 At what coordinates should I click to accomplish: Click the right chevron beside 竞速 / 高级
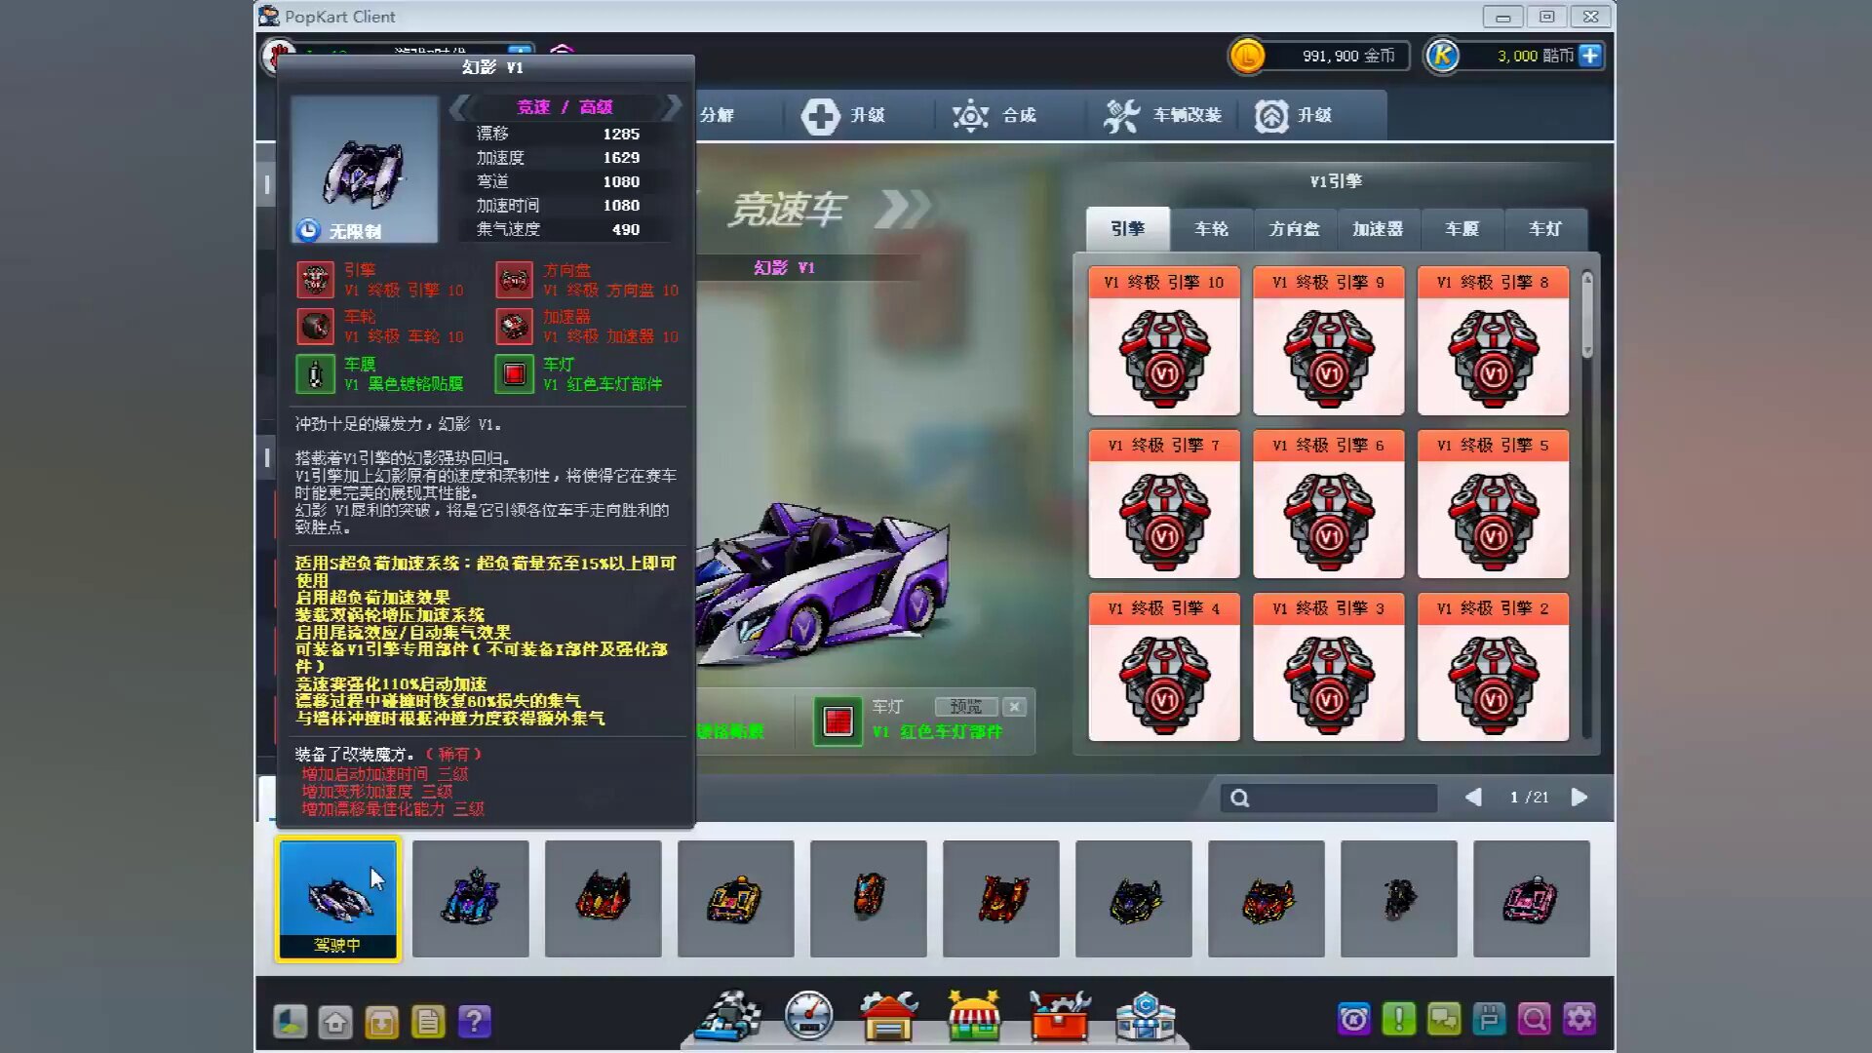pyautogui.click(x=673, y=107)
